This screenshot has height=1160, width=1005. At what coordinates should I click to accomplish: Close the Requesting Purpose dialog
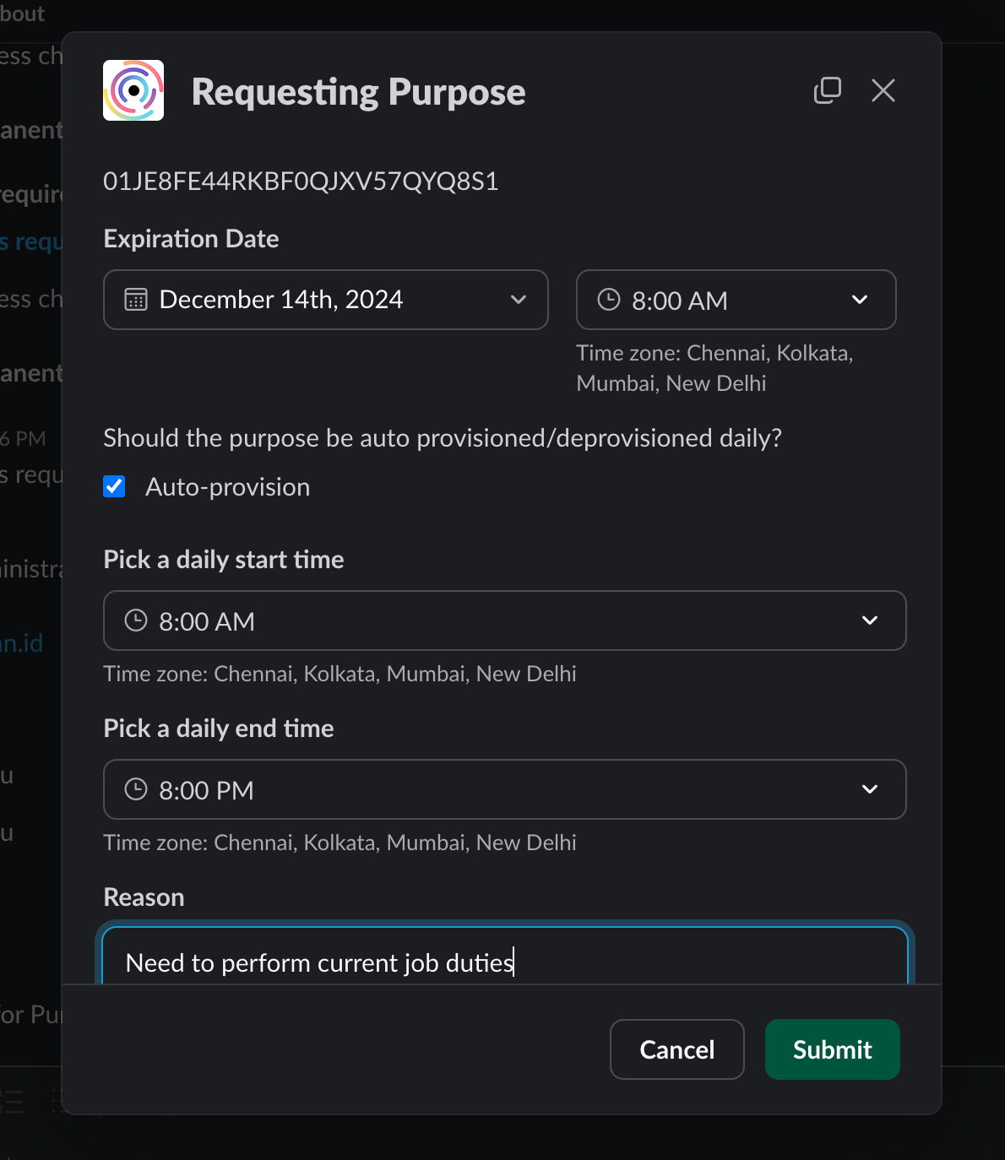(x=883, y=90)
